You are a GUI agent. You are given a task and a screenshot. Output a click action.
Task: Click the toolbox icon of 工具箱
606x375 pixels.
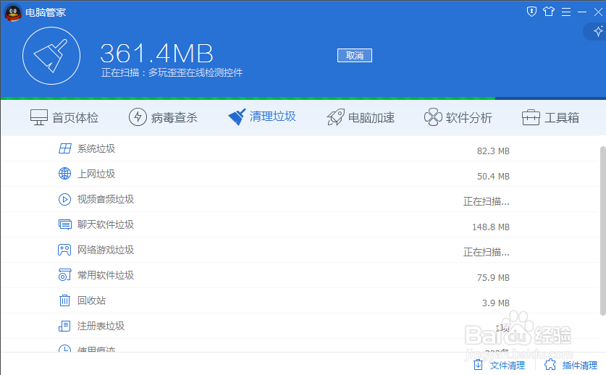pos(531,117)
